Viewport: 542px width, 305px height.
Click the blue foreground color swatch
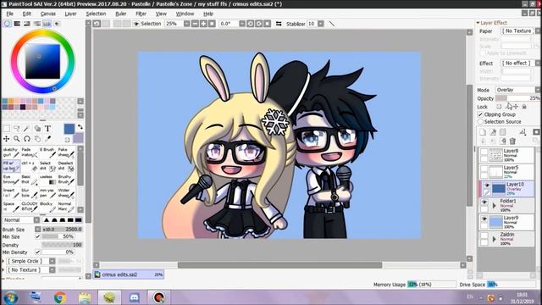tap(69, 129)
